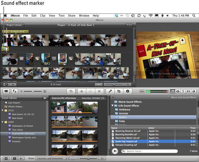Close the Music and Sound Effects pane
Image resolution: width=199 pixels, height=162 pixels.
click(113, 97)
